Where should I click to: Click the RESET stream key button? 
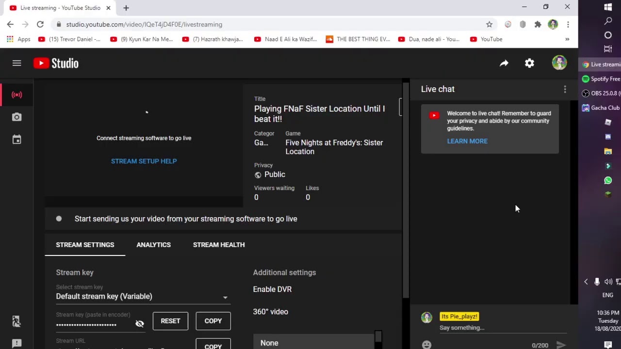[x=170, y=321]
